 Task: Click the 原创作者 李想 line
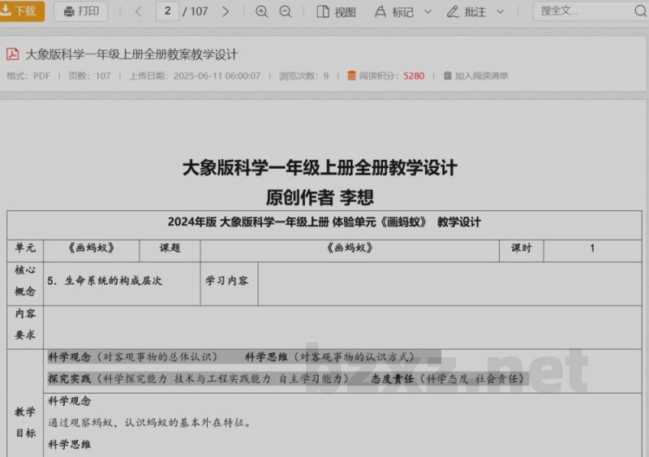point(320,197)
